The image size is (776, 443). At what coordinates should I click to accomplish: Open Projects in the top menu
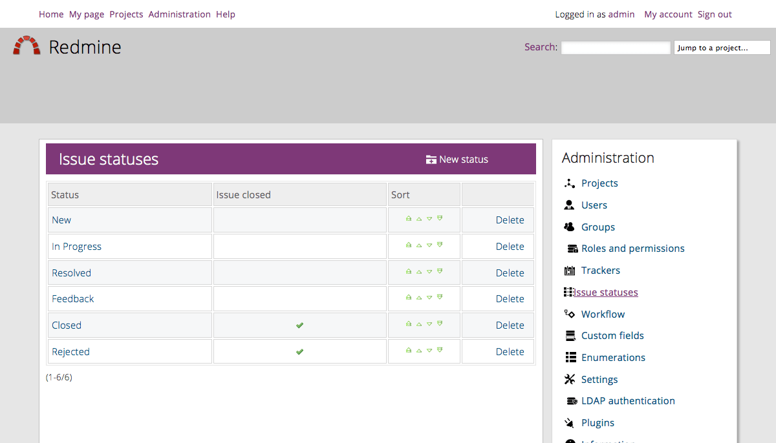pyautogui.click(x=126, y=14)
